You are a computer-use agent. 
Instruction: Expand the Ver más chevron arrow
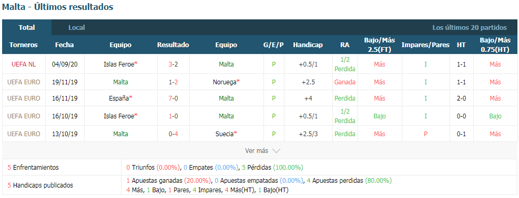point(276,151)
